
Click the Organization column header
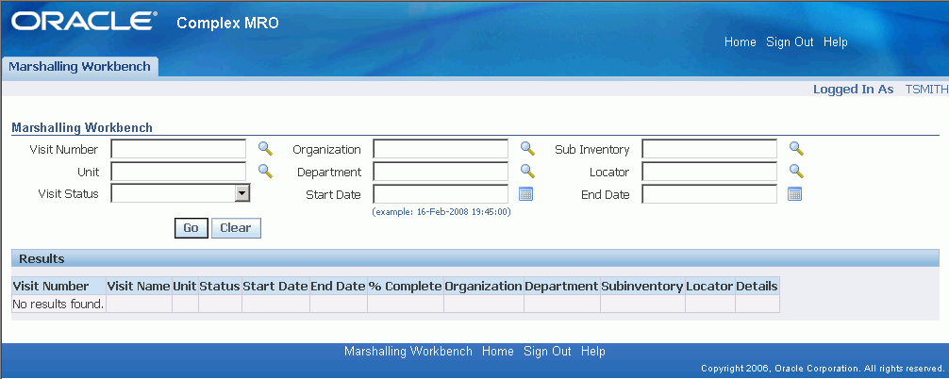(483, 286)
